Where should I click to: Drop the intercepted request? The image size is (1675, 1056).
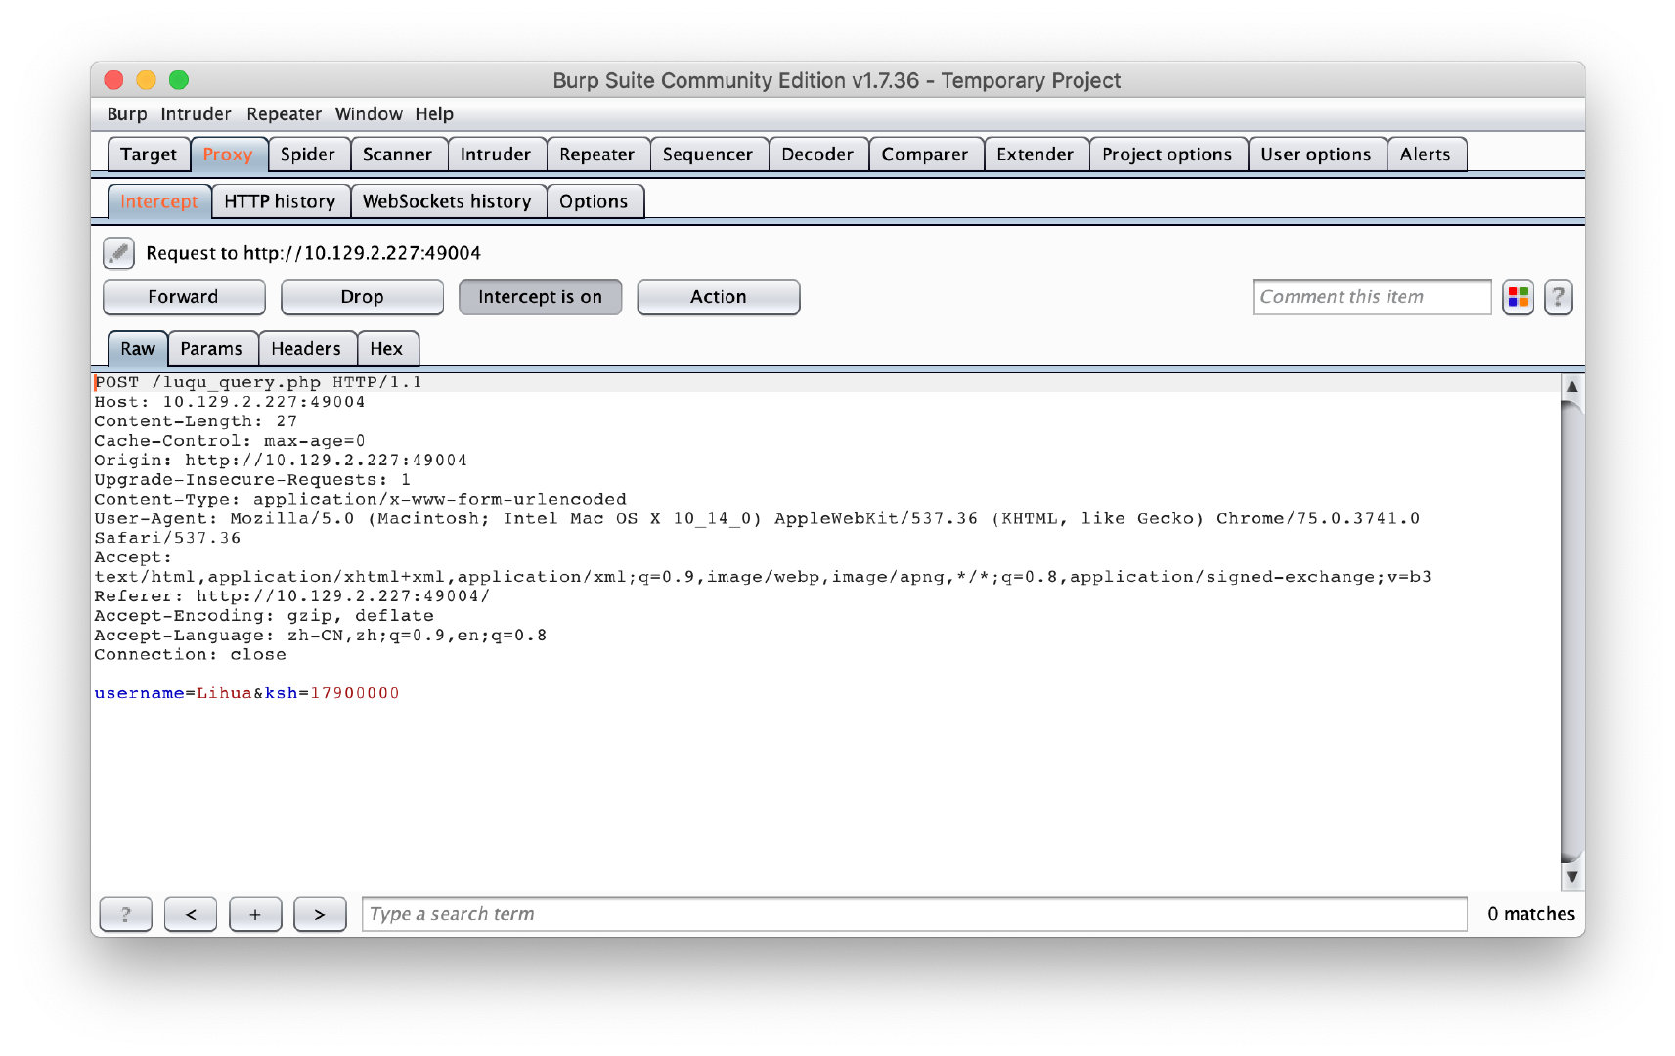pyautogui.click(x=362, y=297)
